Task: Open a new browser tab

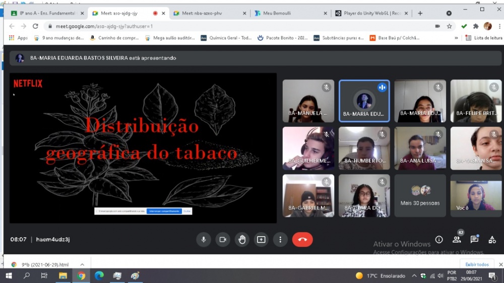Action: [x=420, y=13]
